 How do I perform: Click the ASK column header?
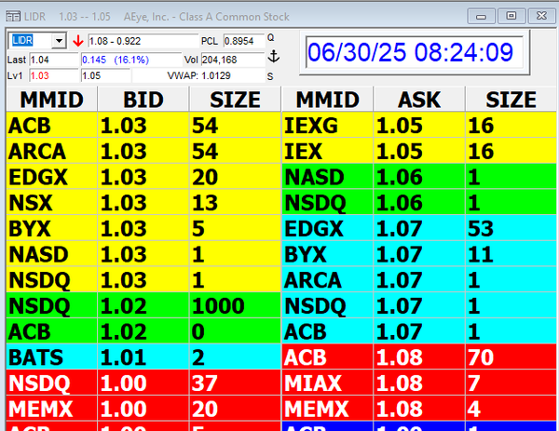418,101
